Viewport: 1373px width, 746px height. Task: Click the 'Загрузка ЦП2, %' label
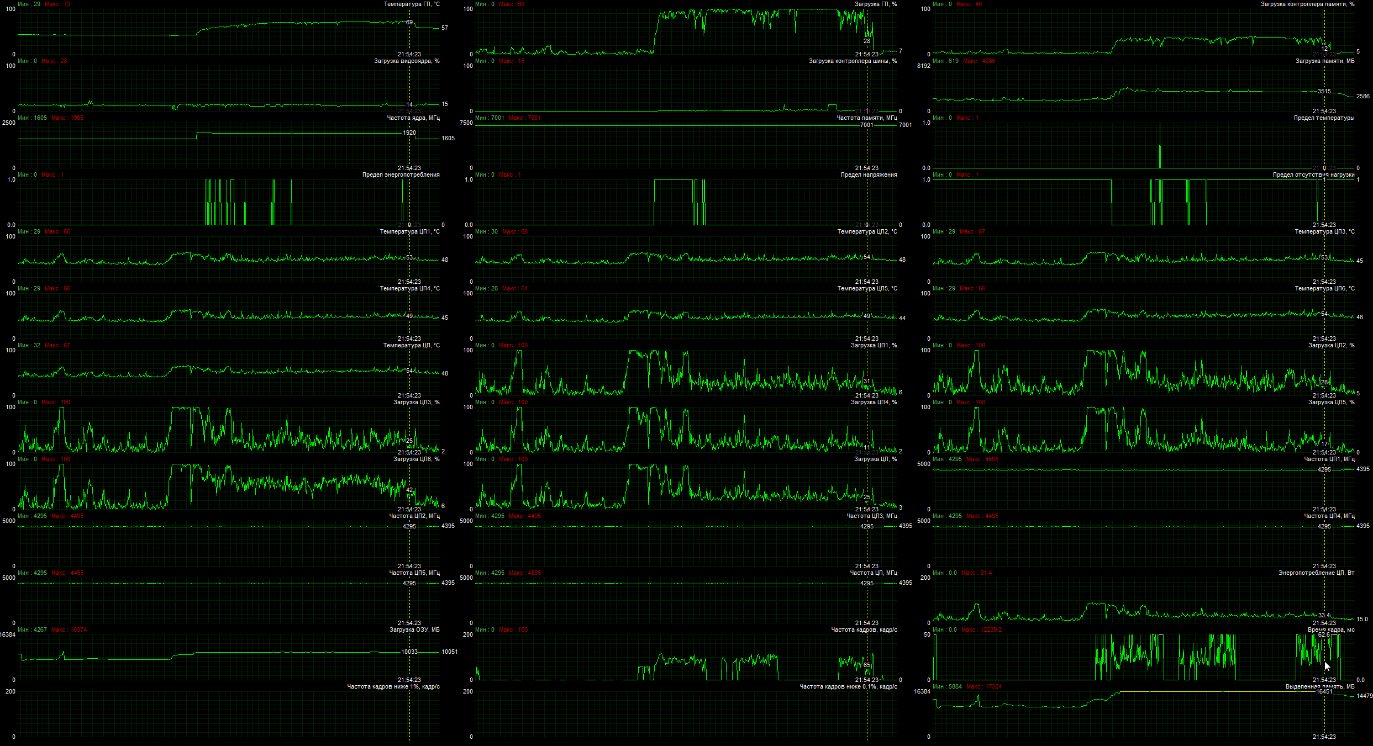(x=1332, y=345)
